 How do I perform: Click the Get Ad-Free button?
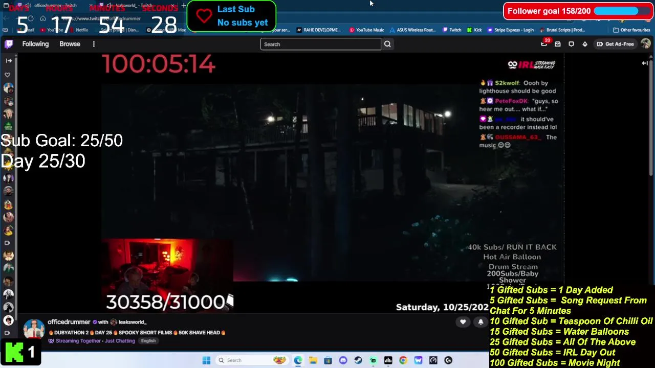[615, 44]
